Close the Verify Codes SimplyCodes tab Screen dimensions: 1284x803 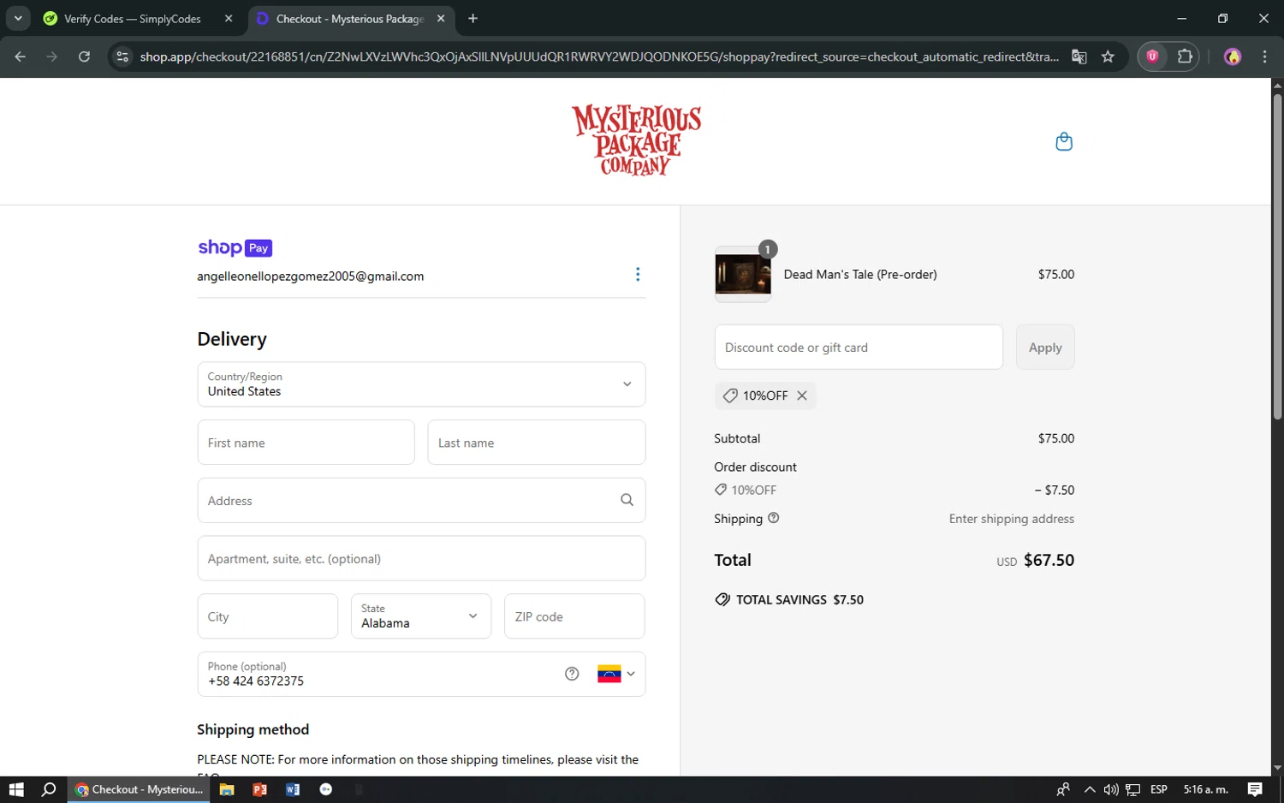pos(229,18)
